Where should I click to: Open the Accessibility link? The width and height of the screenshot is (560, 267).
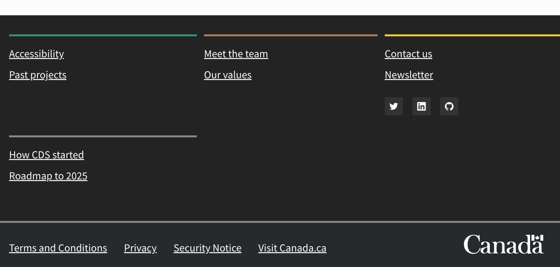click(36, 54)
